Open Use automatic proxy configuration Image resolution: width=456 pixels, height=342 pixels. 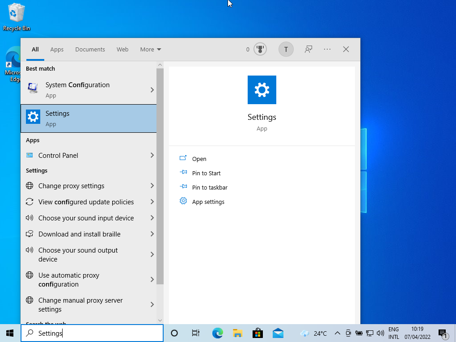click(x=89, y=279)
